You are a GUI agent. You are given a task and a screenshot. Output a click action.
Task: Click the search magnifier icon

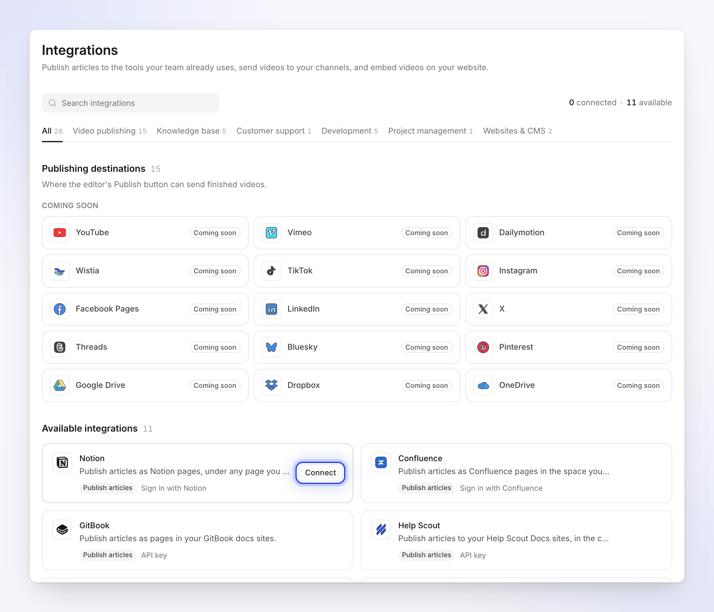(52, 103)
